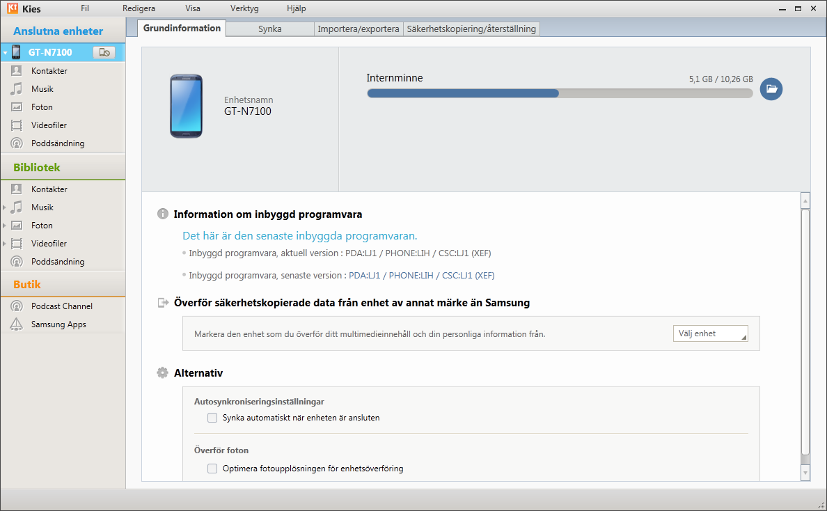Click 'Det här är den senaste inbyggda programvaran.' text
This screenshot has width=827, height=511.
[x=299, y=236]
